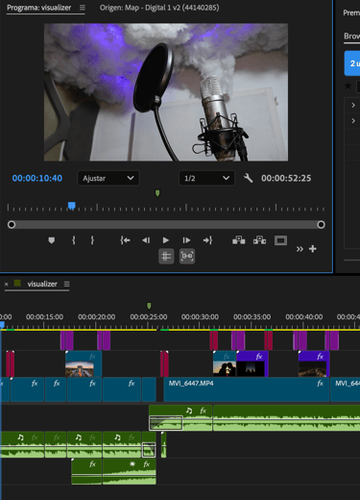
Task: Toggle the safe margins grid button
Action: click(x=166, y=257)
